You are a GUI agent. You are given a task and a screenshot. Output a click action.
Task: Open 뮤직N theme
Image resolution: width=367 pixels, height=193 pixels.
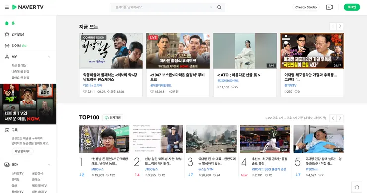[16, 180]
